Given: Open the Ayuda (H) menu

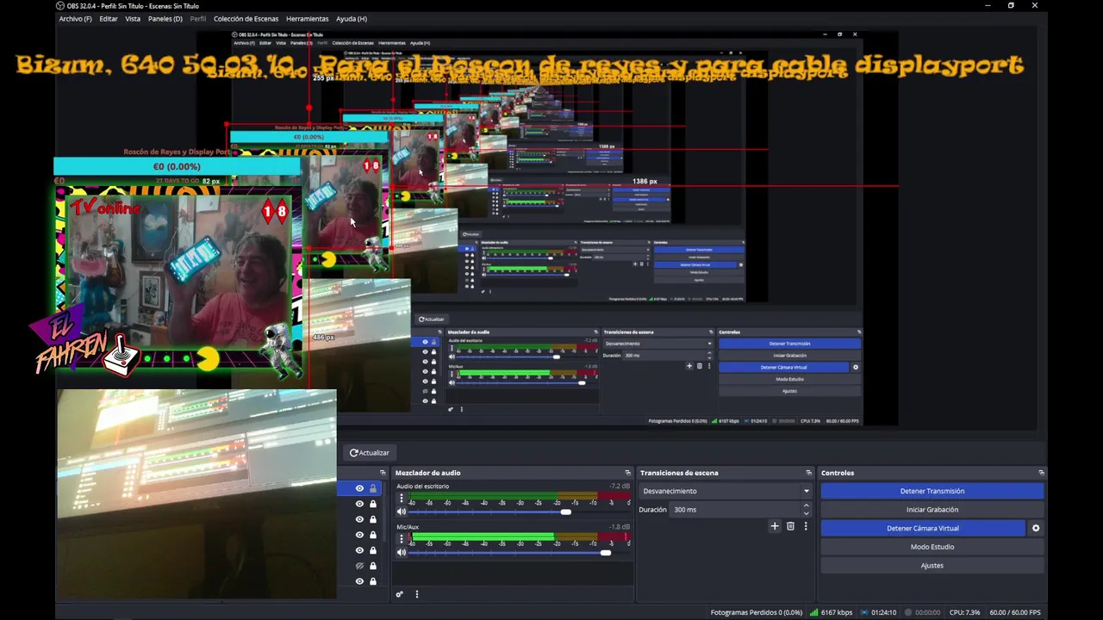Looking at the screenshot, I should pyautogui.click(x=352, y=19).
